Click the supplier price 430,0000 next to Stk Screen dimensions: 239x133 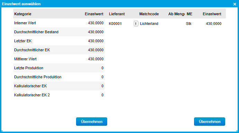(x=213, y=24)
